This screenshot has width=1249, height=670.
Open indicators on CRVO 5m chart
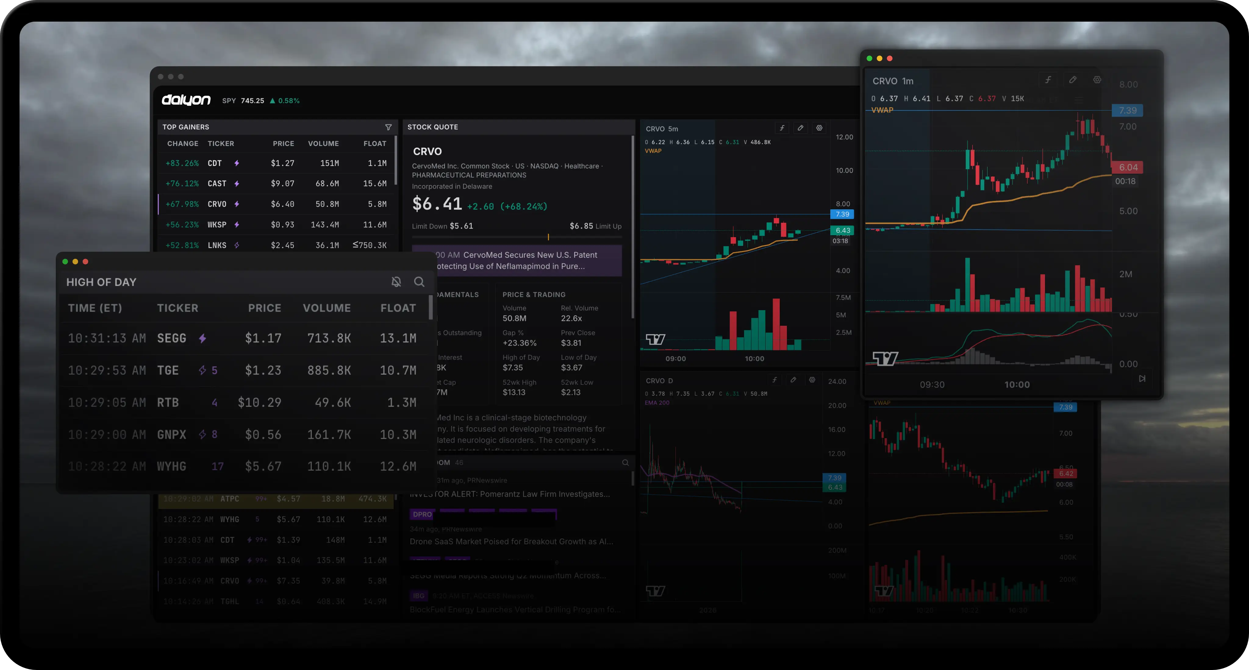(x=782, y=128)
